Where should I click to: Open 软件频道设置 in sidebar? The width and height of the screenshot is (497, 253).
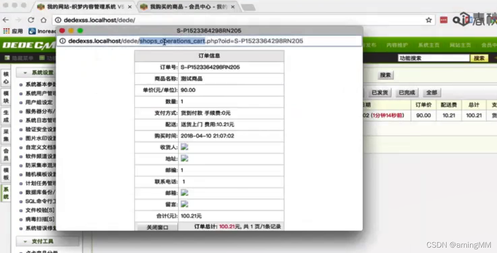point(40,156)
